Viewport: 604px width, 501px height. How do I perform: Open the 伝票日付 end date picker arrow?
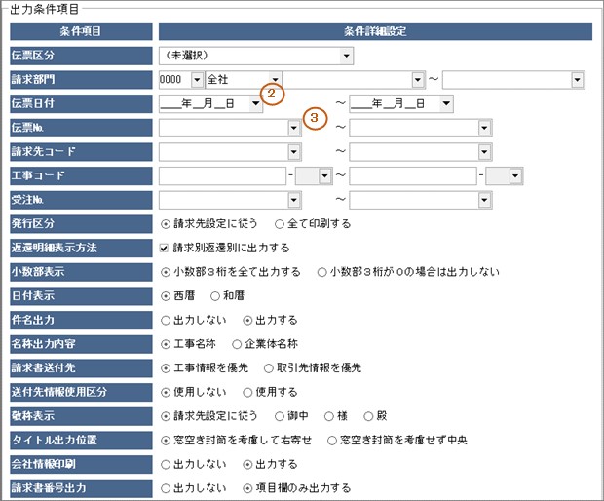(445, 103)
